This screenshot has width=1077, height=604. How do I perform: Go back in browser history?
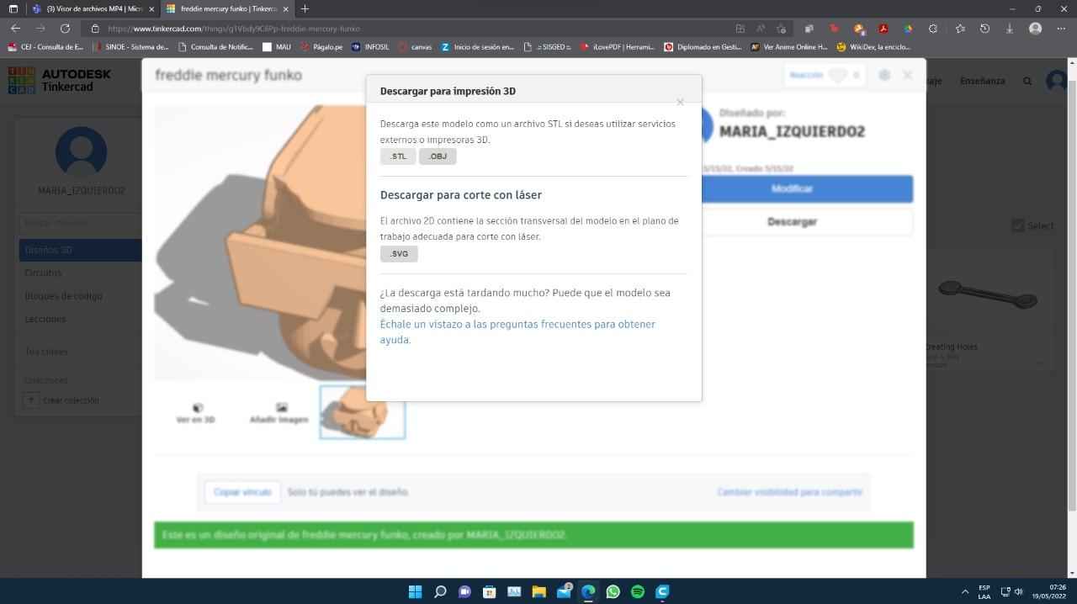click(x=15, y=28)
